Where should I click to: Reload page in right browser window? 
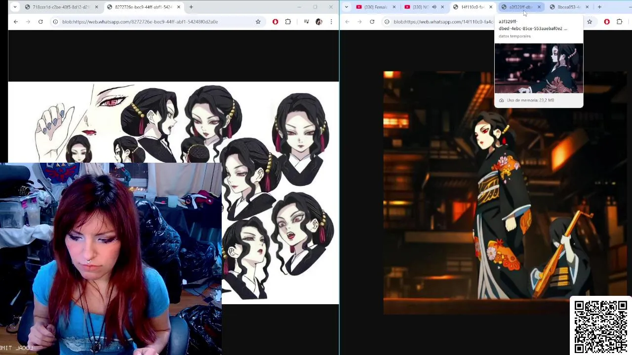(x=372, y=22)
